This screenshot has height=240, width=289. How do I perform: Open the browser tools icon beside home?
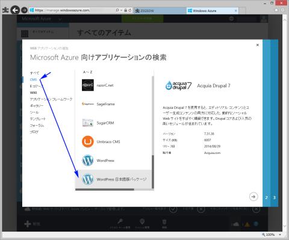pyautogui.click(x=282, y=10)
